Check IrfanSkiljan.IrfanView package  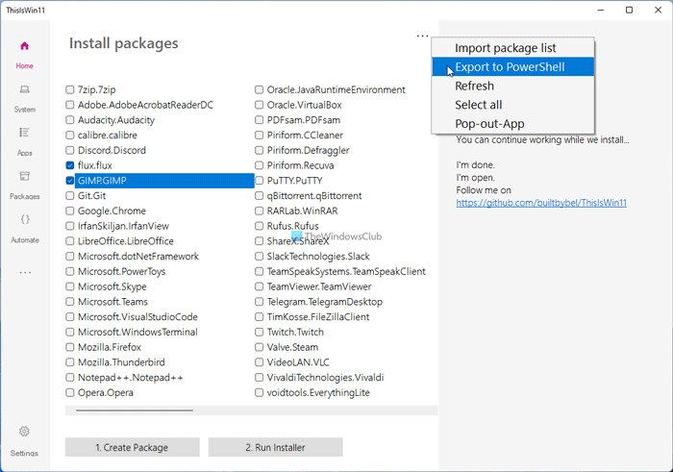point(70,226)
